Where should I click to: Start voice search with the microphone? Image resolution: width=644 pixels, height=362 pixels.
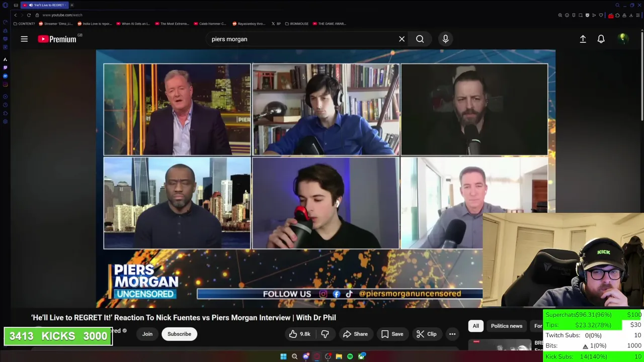(x=445, y=39)
